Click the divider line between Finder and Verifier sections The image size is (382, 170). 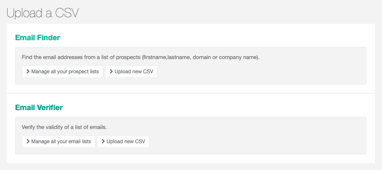[190, 93]
